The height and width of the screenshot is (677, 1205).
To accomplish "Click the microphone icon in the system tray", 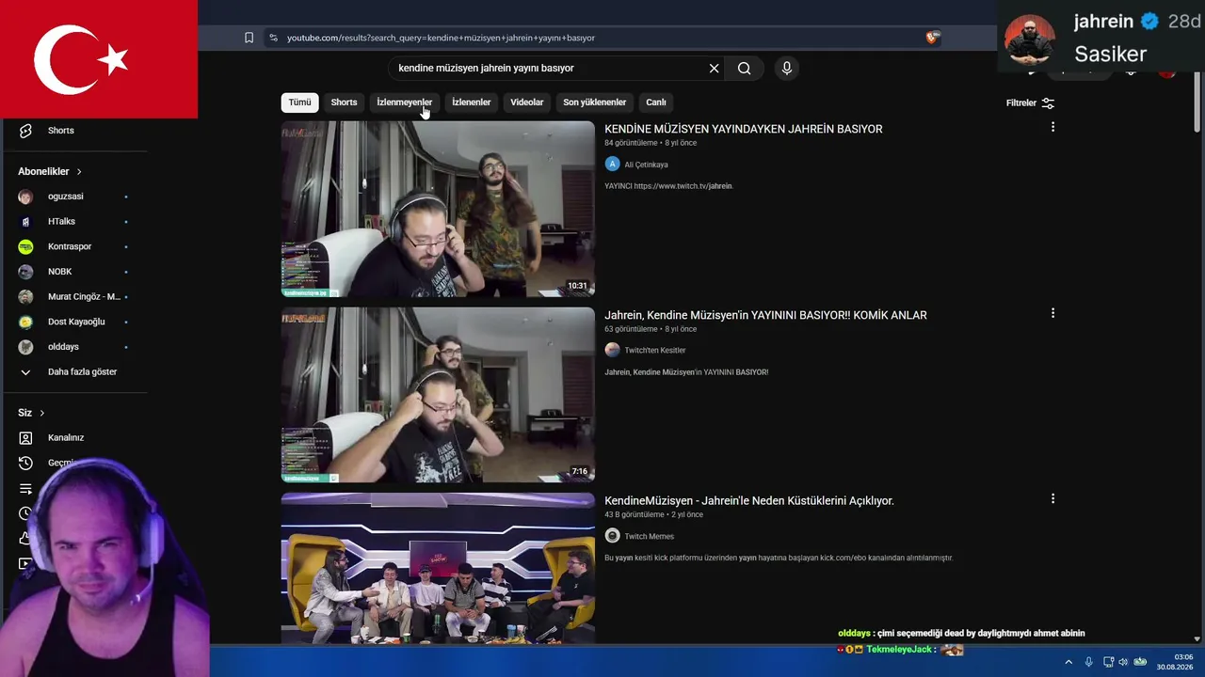I will tap(1089, 662).
